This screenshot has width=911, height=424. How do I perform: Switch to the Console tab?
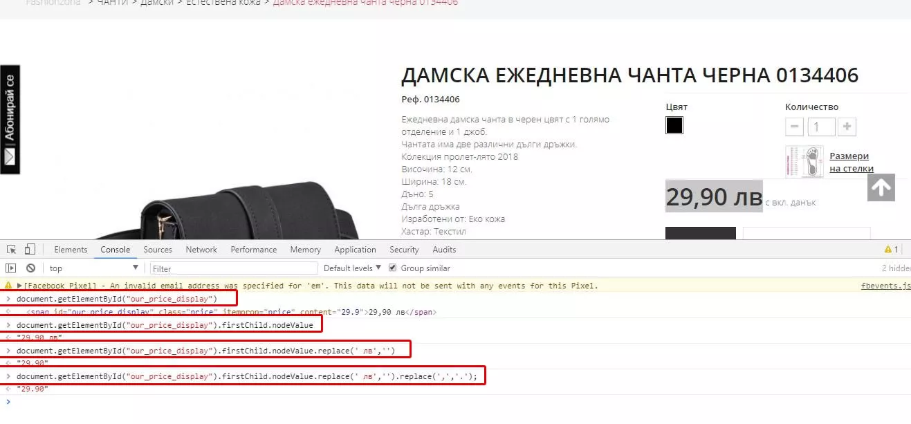pos(115,249)
